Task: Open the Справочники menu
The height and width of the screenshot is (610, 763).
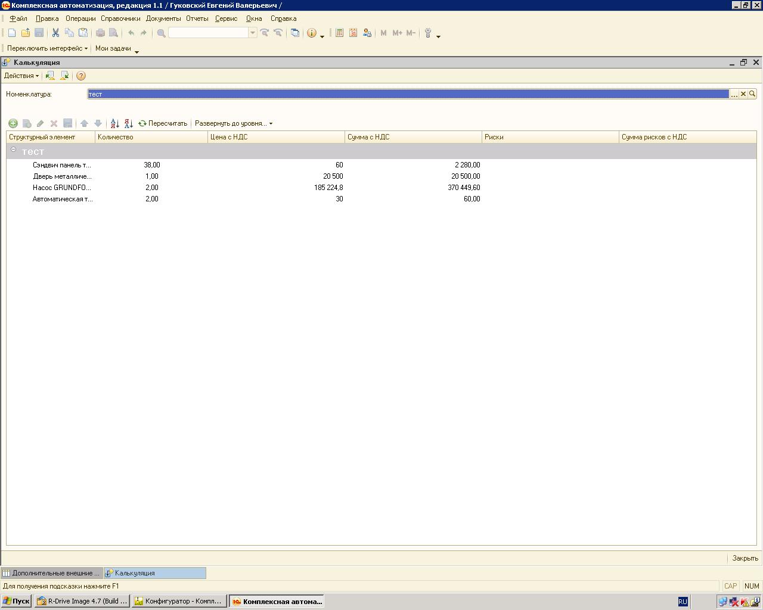Action: point(120,18)
